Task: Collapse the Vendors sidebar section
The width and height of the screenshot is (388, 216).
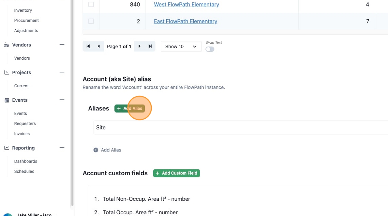Action: coord(62,45)
